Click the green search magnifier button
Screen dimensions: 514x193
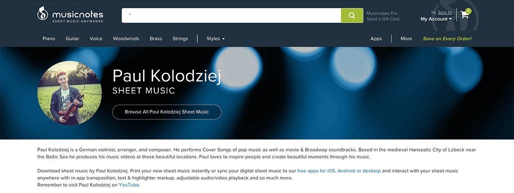coord(352,16)
